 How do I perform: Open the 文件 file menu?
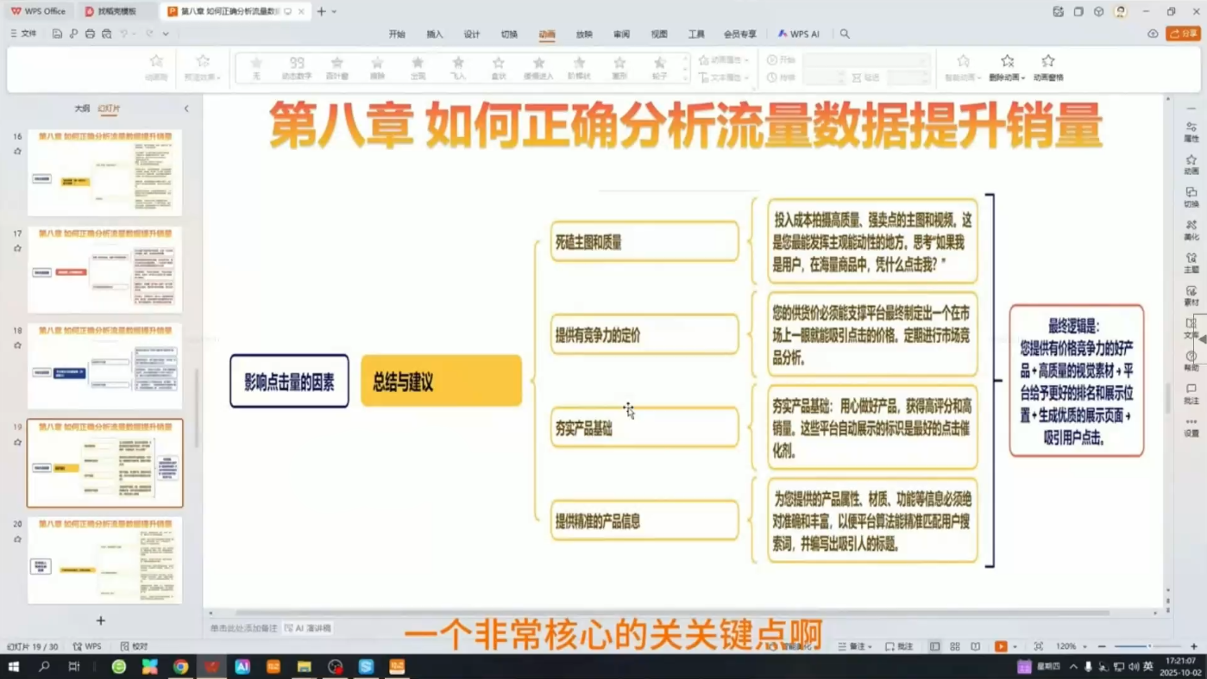23,34
